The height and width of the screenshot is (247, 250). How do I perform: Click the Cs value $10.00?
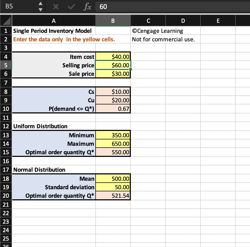tap(113, 92)
